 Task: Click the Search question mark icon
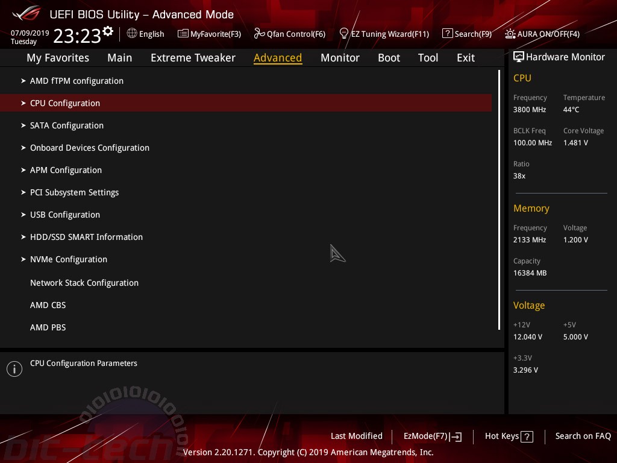[x=448, y=34]
